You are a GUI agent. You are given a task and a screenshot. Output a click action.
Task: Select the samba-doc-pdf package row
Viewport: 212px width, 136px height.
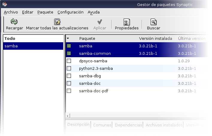137,91
